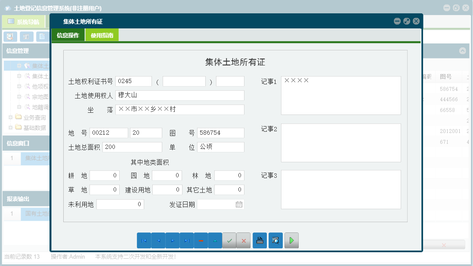
Task: Click the 草地 area field
Action: coord(105,189)
